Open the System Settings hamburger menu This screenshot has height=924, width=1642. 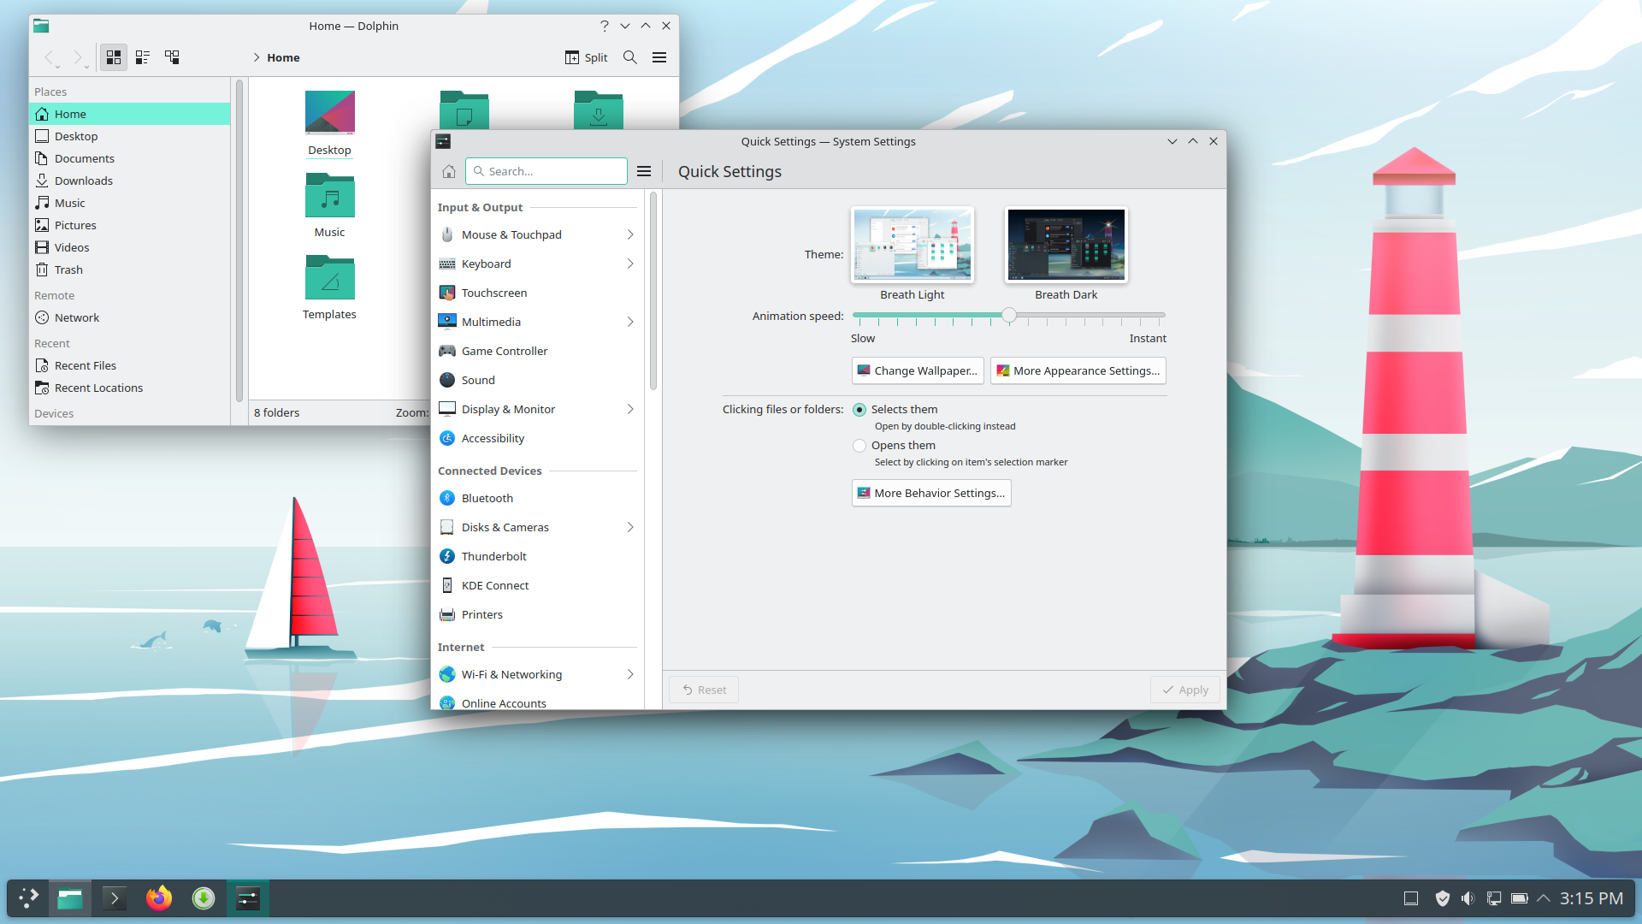644,171
